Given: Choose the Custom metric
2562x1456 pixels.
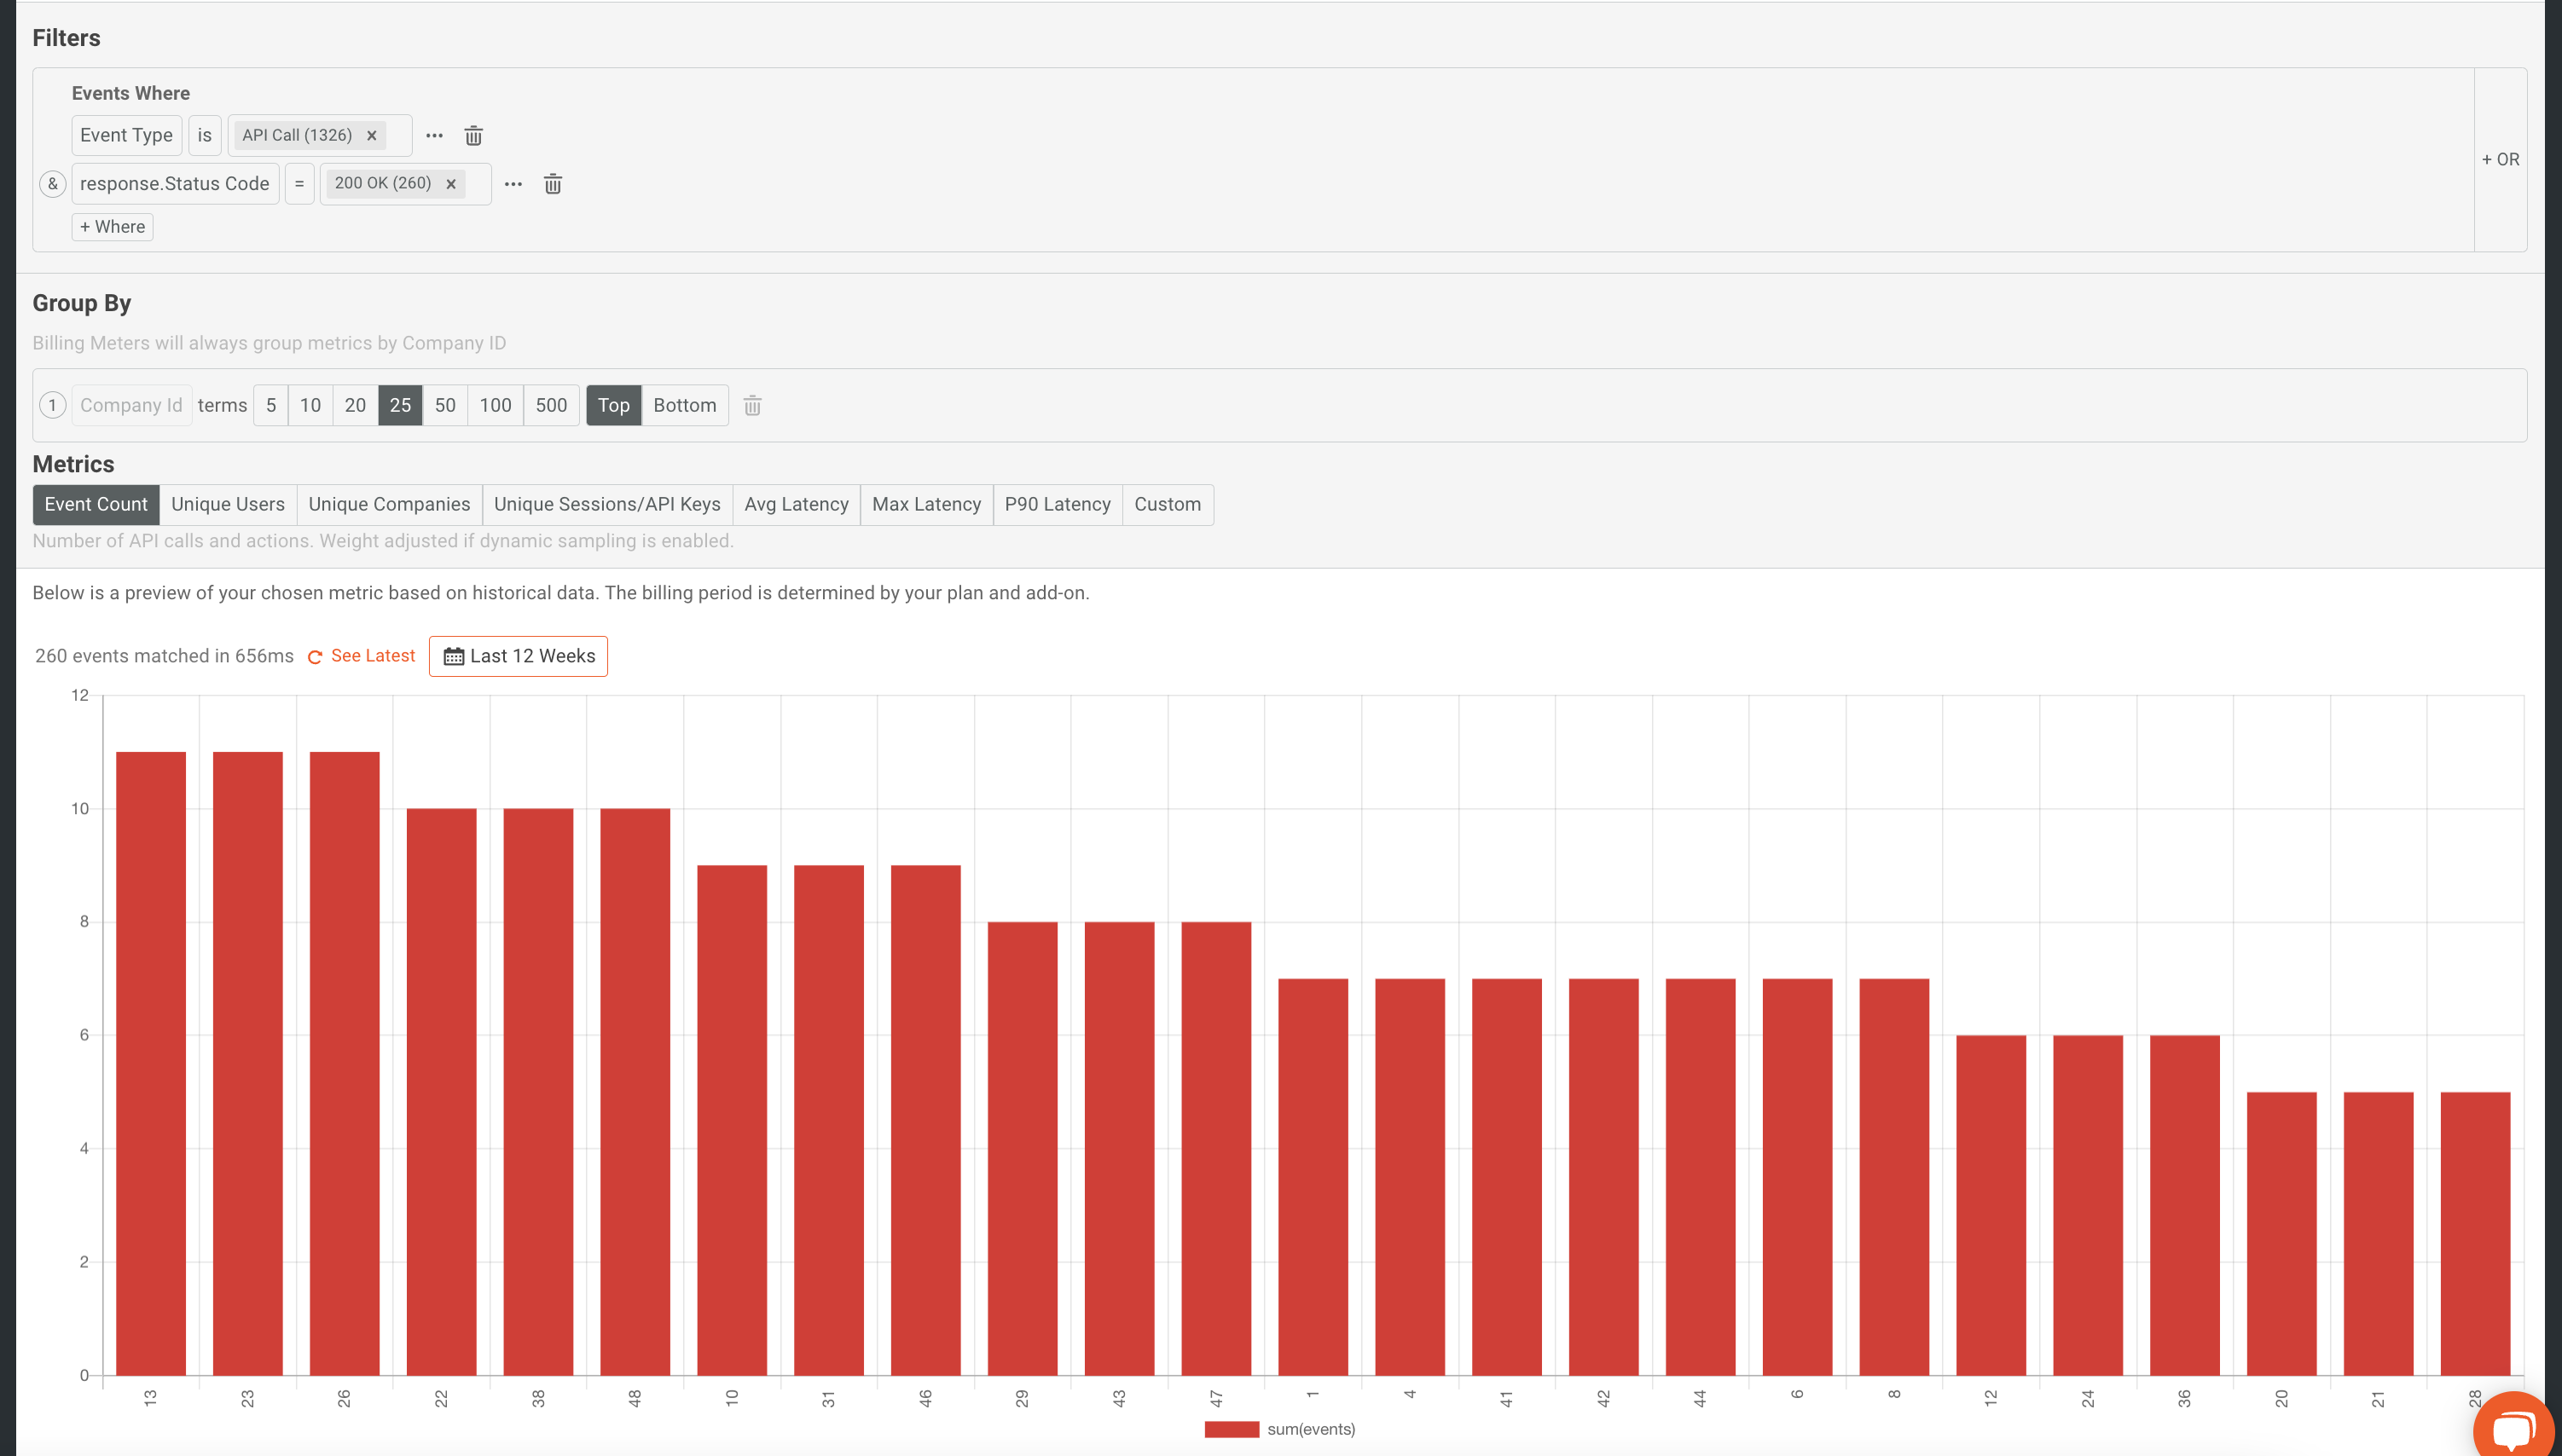Looking at the screenshot, I should pyautogui.click(x=1168, y=504).
